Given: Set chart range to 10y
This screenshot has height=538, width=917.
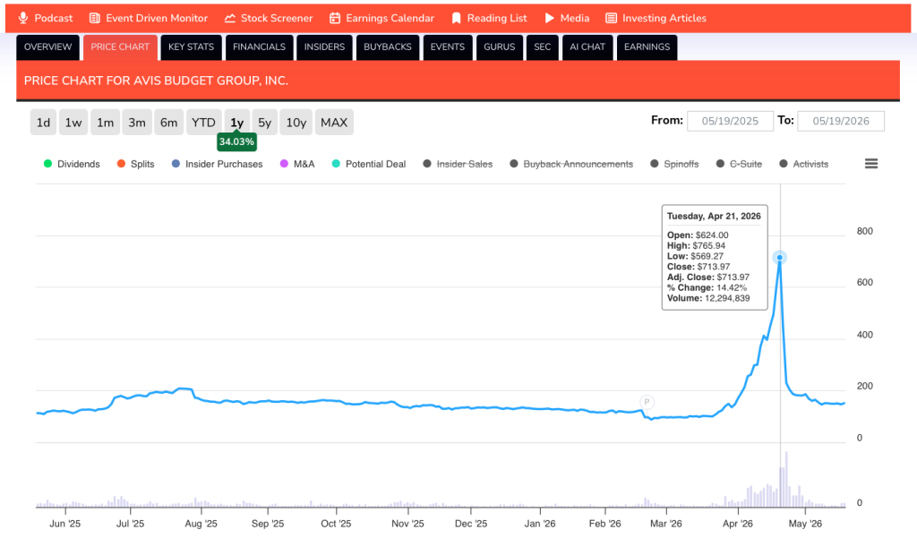Looking at the screenshot, I should click(x=296, y=123).
